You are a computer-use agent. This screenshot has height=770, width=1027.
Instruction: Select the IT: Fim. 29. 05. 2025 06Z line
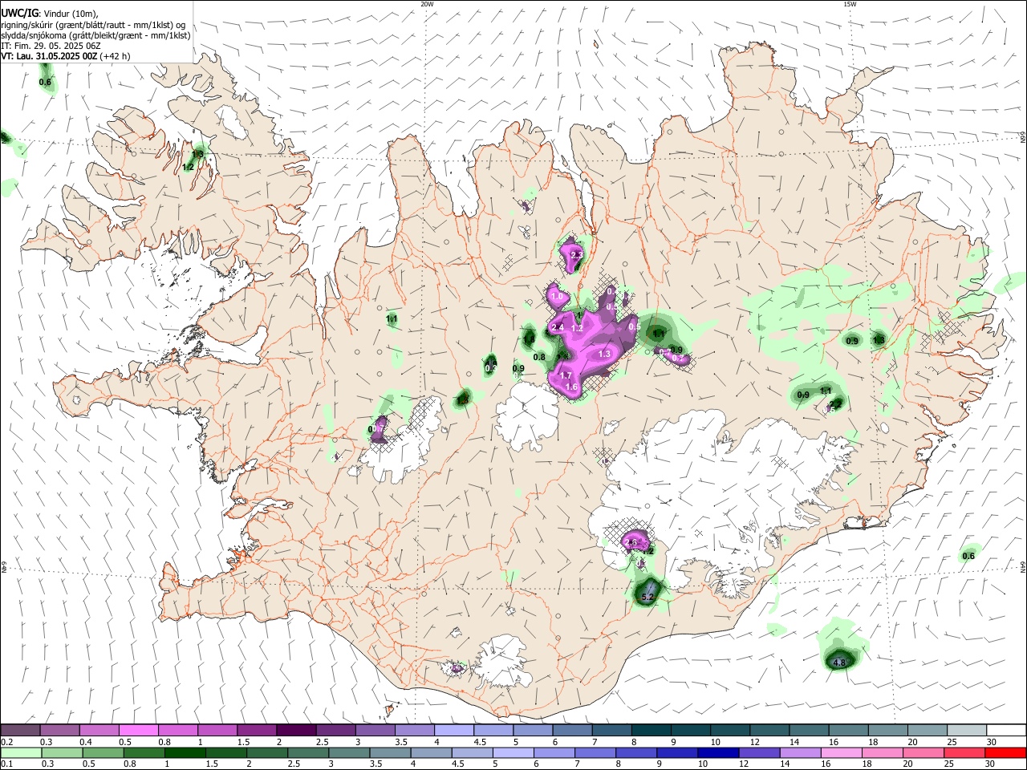51,46
